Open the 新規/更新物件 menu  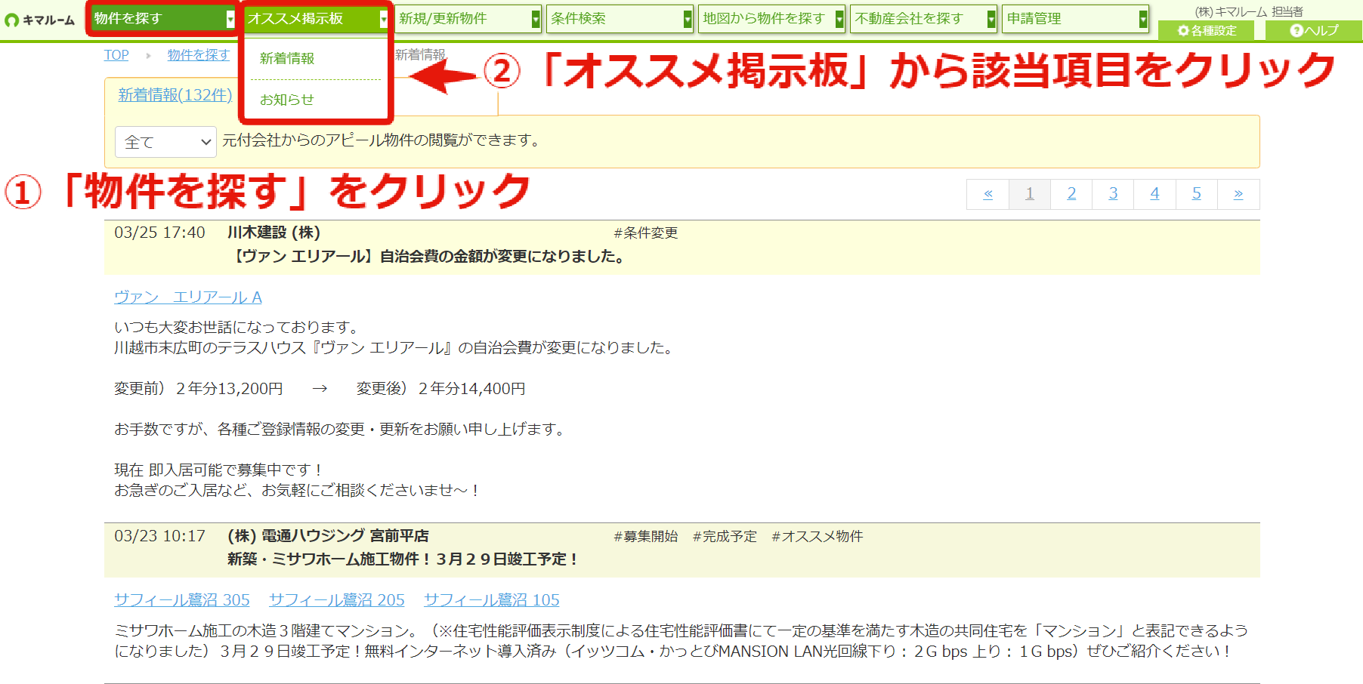[468, 18]
